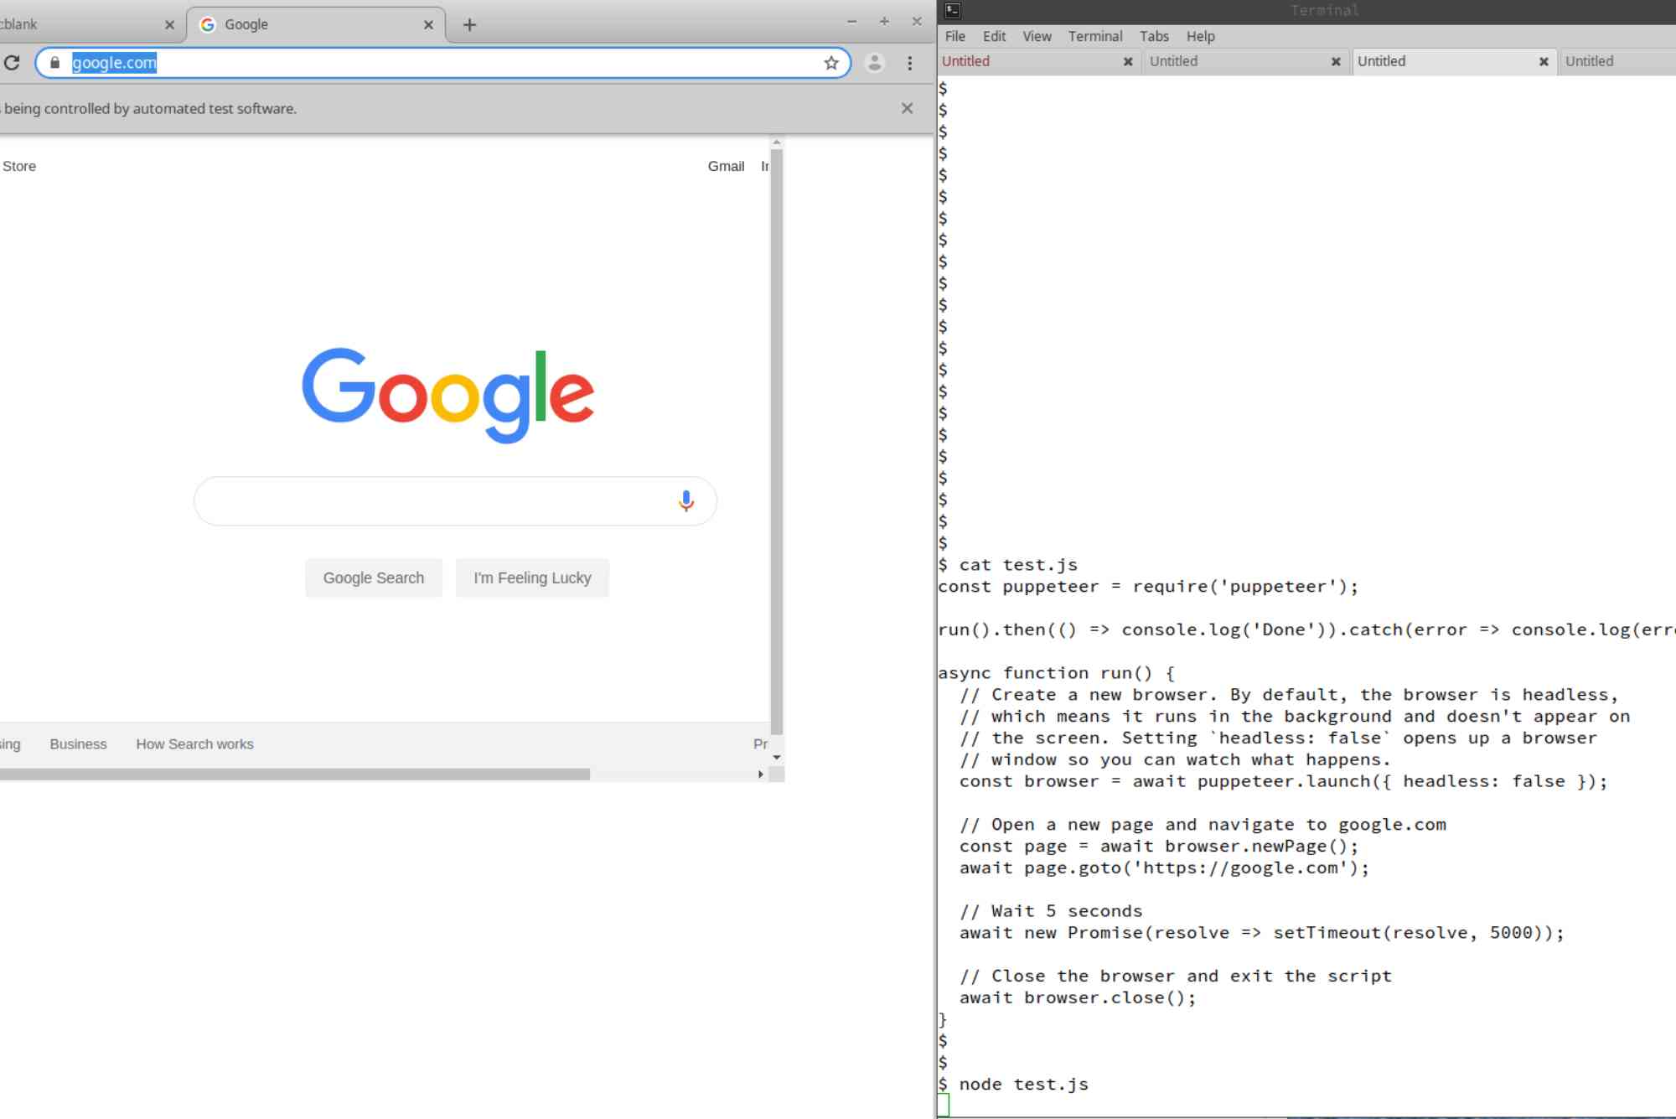
Task: Click the page's horizontal scrollbar
Action: [x=295, y=774]
